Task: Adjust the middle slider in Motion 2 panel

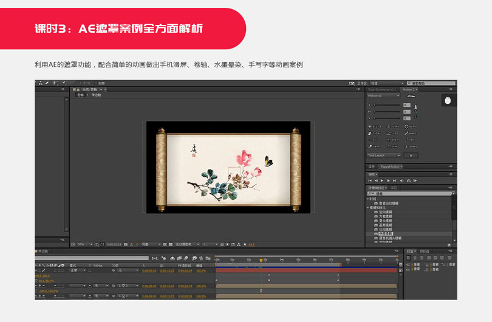Action: point(386,112)
